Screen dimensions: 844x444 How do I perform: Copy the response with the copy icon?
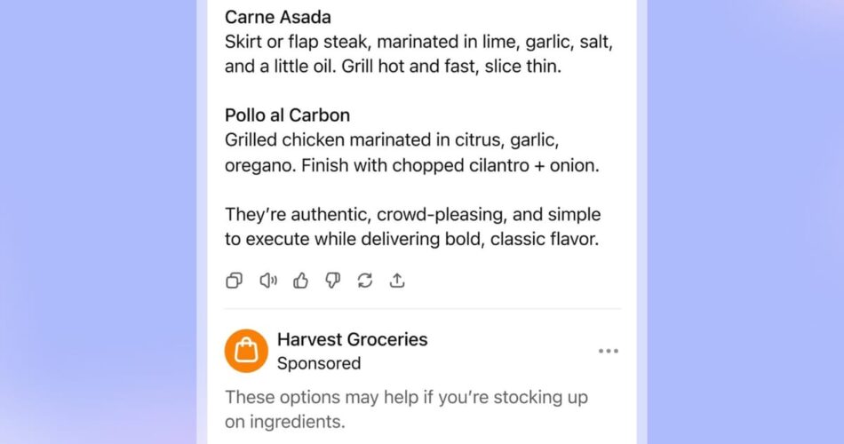234,281
